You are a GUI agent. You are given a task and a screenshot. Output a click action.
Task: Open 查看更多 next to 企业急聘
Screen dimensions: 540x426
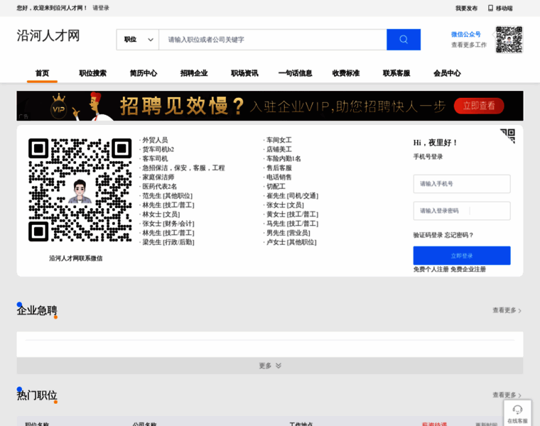click(507, 310)
